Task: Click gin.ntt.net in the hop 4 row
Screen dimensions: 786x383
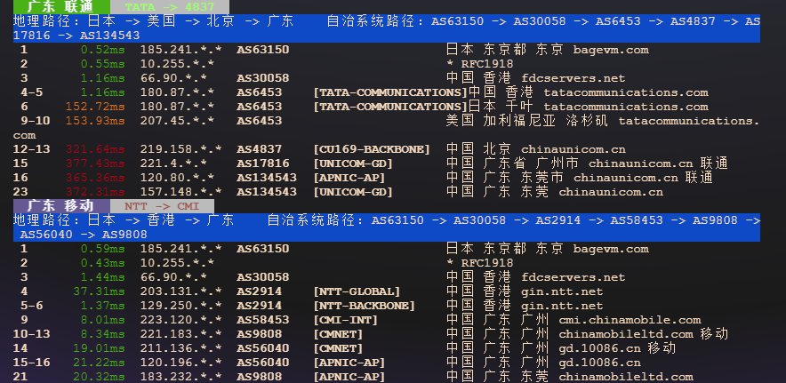Action: (562, 291)
